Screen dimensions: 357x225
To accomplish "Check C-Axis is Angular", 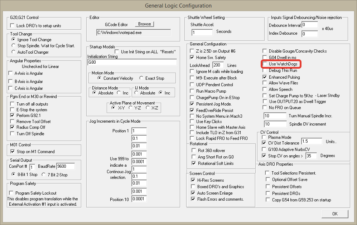I will tap(10, 88).
